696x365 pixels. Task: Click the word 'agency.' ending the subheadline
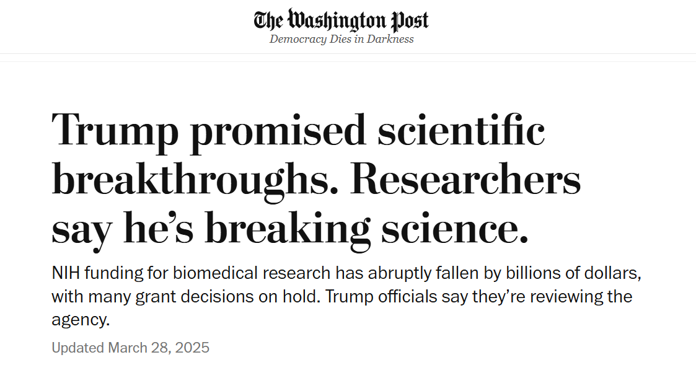pyautogui.click(x=81, y=320)
